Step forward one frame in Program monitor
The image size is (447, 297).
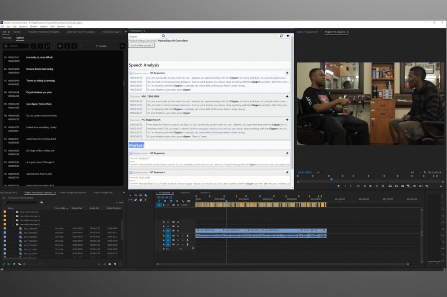coord(377,186)
